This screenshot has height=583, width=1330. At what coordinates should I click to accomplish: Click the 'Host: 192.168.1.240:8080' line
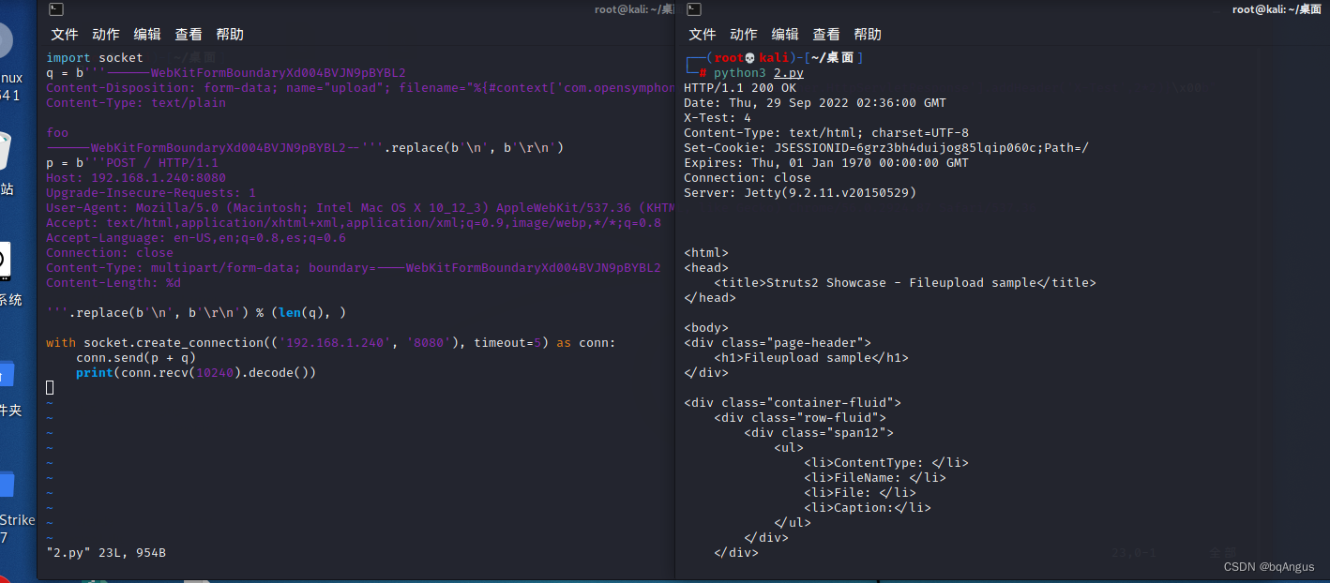[136, 178]
